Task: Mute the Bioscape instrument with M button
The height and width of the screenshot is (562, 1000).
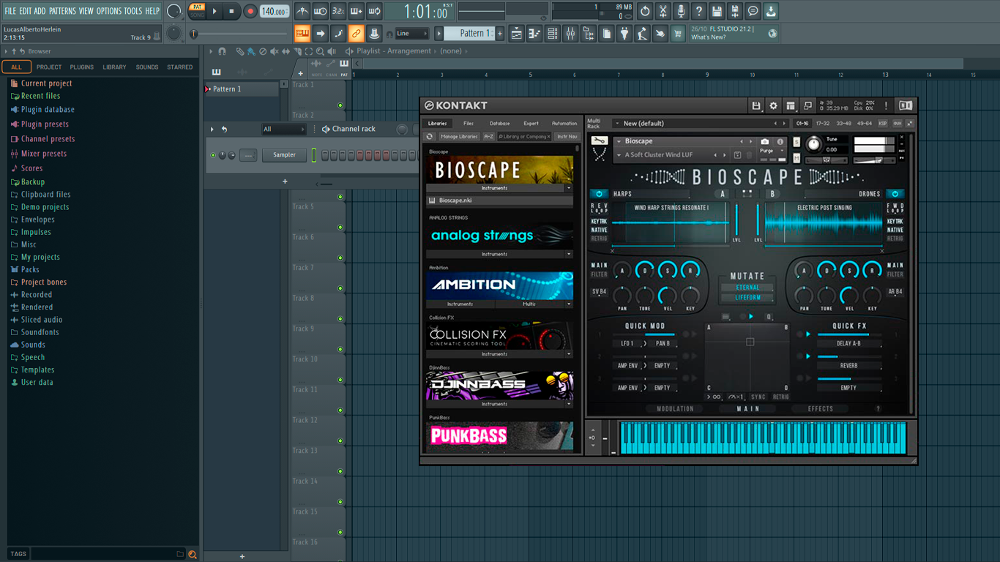Action: coord(796,158)
